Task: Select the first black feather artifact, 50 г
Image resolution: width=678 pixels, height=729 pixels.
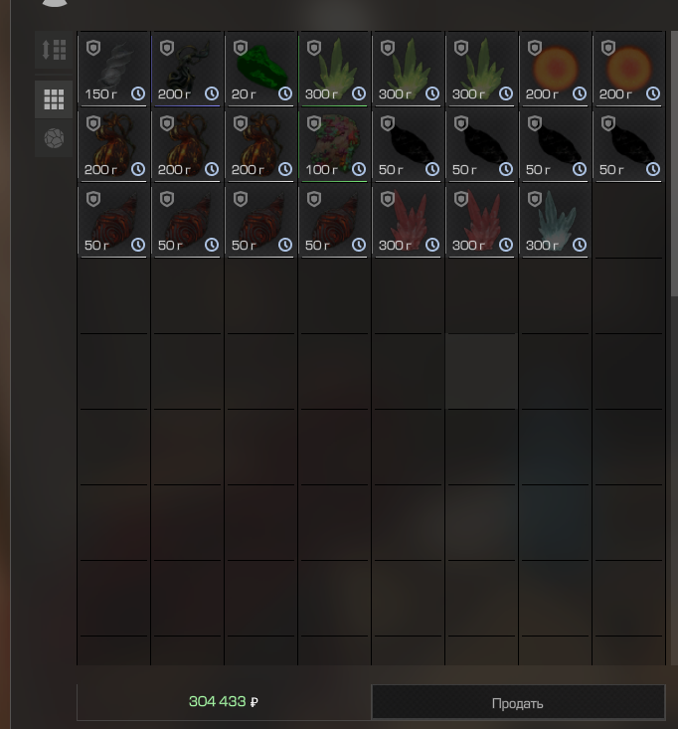Action: (408, 144)
